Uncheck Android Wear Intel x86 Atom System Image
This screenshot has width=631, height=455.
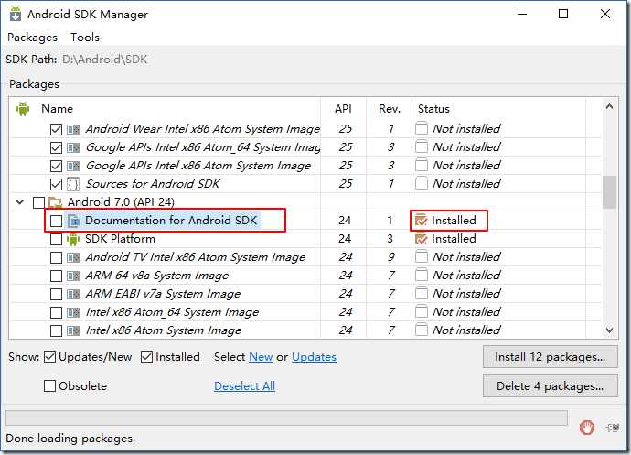click(x=56, y=129)
